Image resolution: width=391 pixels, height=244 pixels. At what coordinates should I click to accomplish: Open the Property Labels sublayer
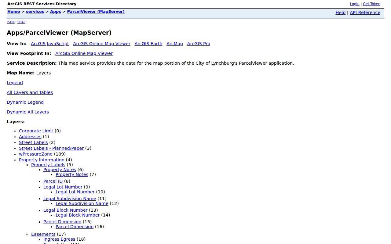click(48, 165)
